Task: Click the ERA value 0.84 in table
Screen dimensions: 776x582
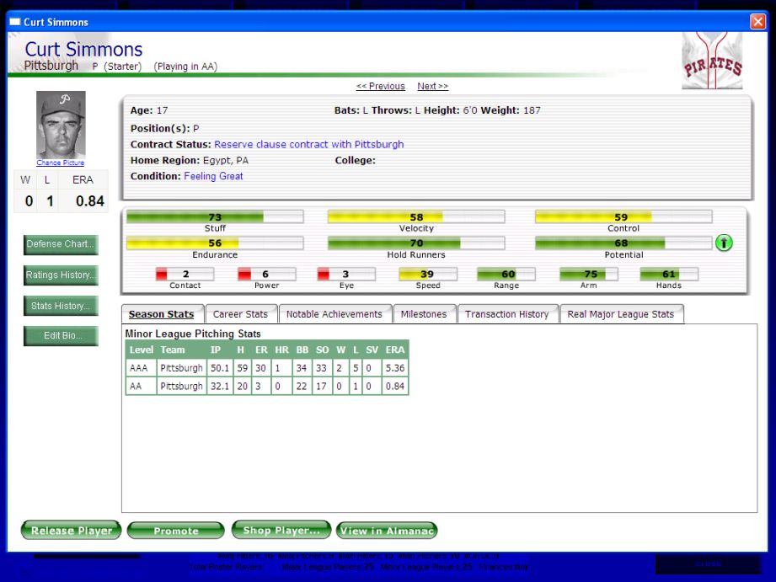Action: click(395, 386)
